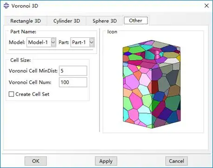Close the Voronoi 3D dialog

[x=206, y=6]
